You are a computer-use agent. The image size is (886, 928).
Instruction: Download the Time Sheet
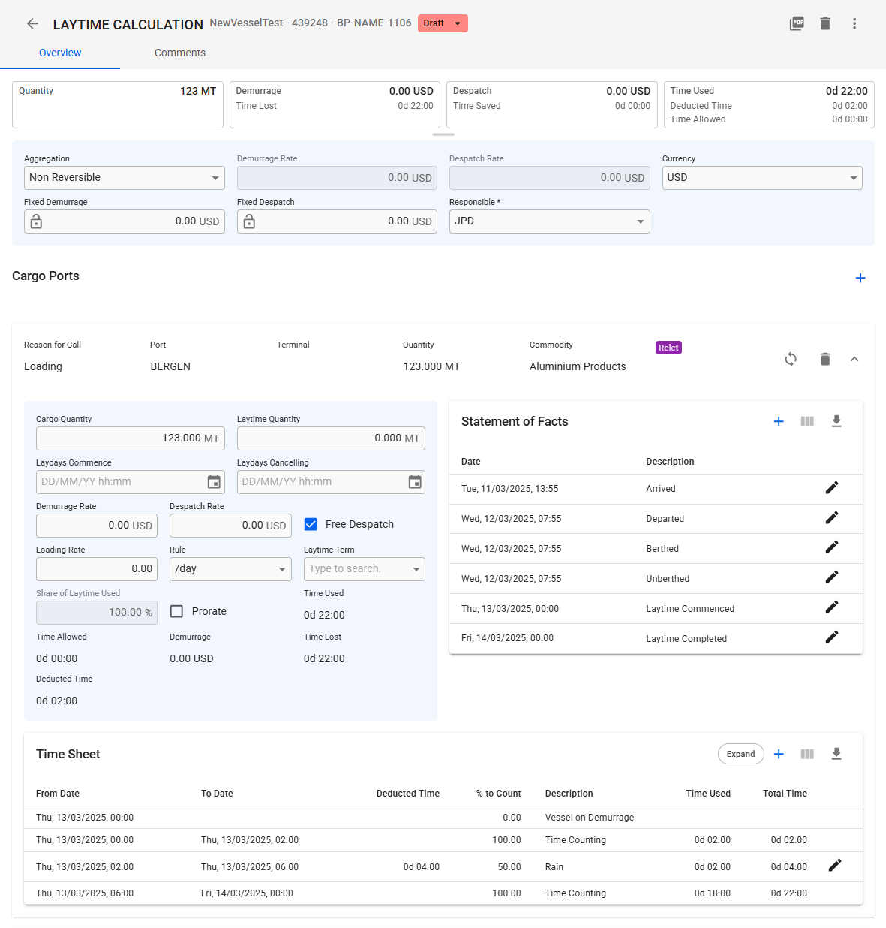pyautogui.click(x=836, y=755)
